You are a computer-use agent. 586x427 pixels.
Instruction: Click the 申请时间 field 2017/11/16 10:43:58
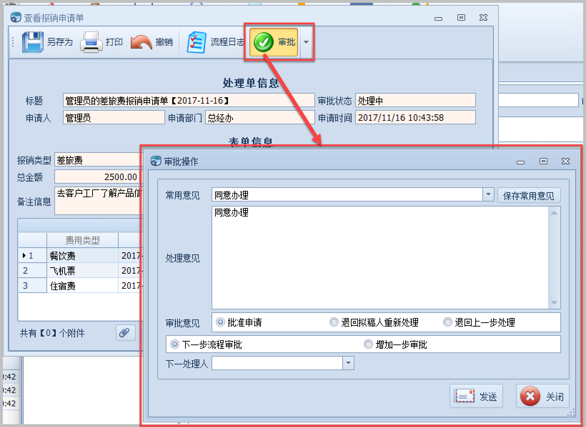(x=416, y=118)
